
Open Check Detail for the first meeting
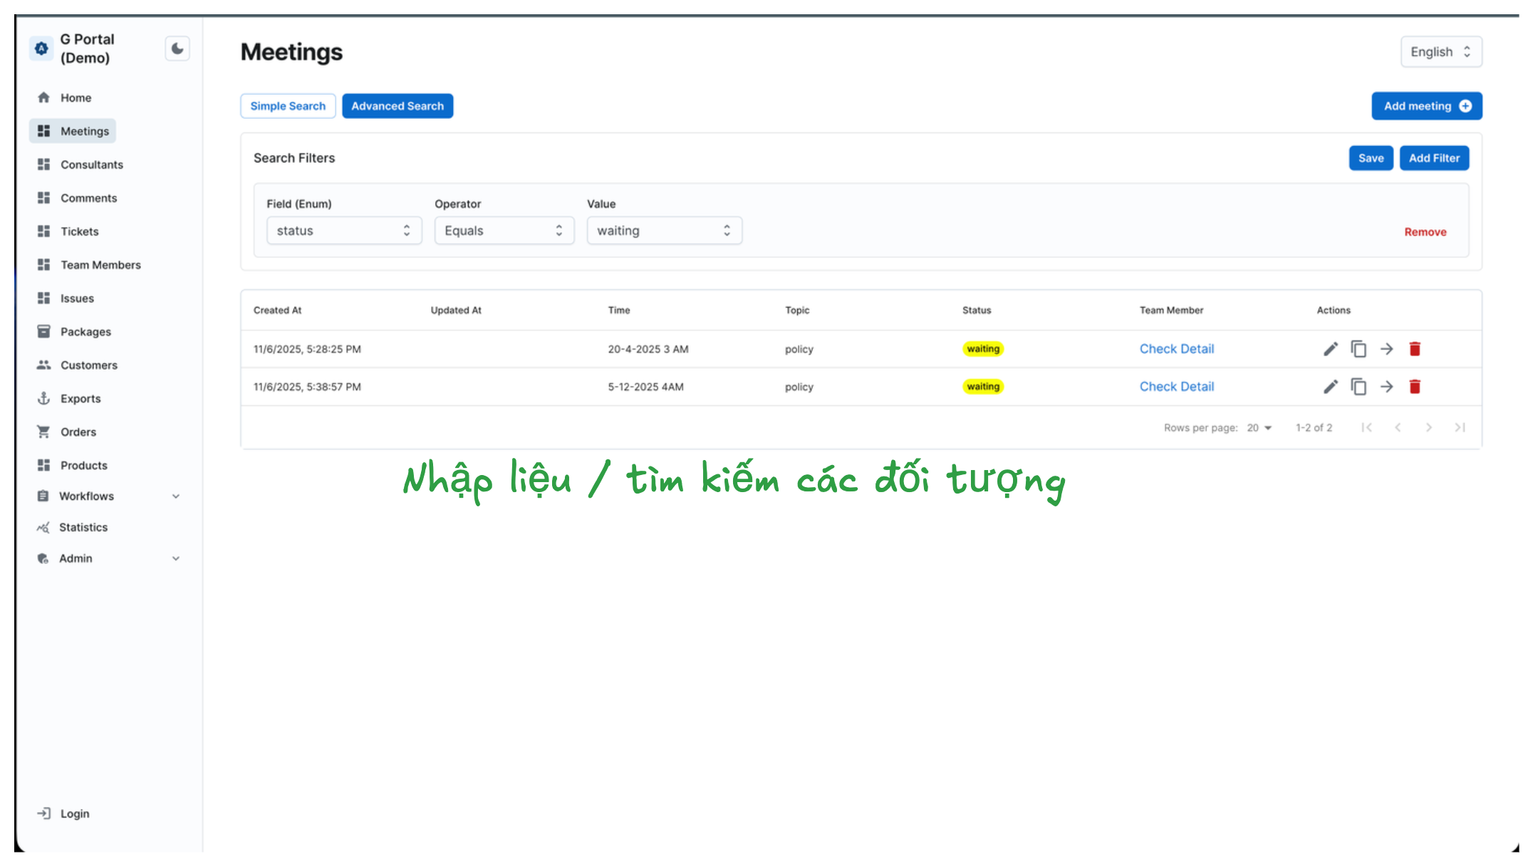[x=1176, y=348]
